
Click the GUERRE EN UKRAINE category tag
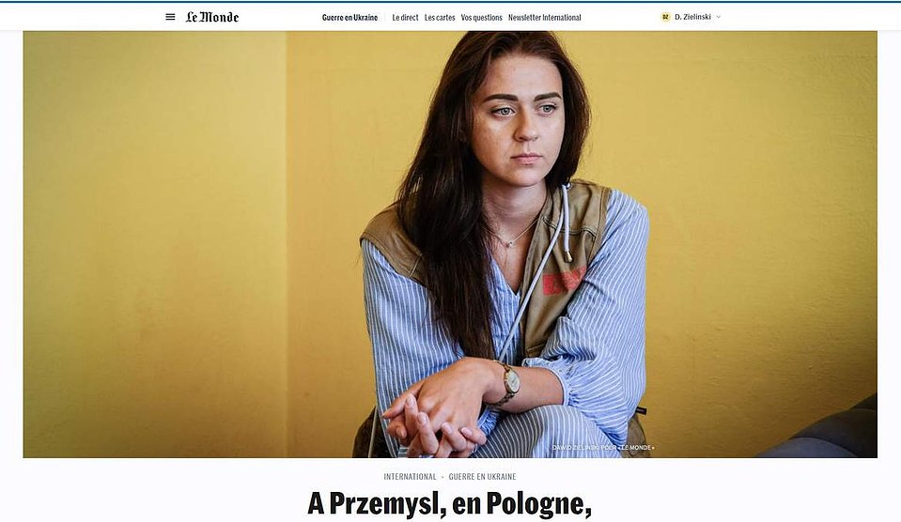tap(482, 477)
